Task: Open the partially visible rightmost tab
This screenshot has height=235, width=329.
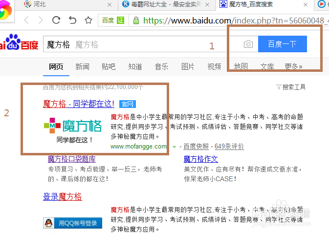Action: (x=322, y=4)
